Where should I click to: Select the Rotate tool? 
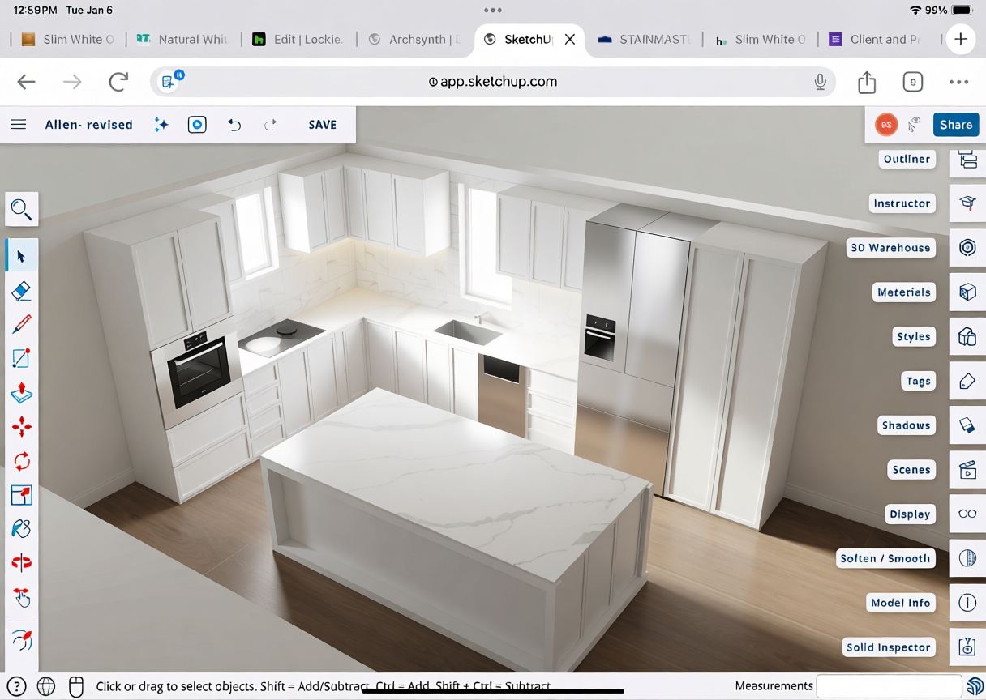pos(22,461)
